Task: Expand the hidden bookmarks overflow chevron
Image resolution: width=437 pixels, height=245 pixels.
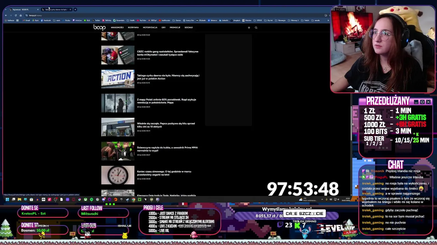Action: (328, 20)
